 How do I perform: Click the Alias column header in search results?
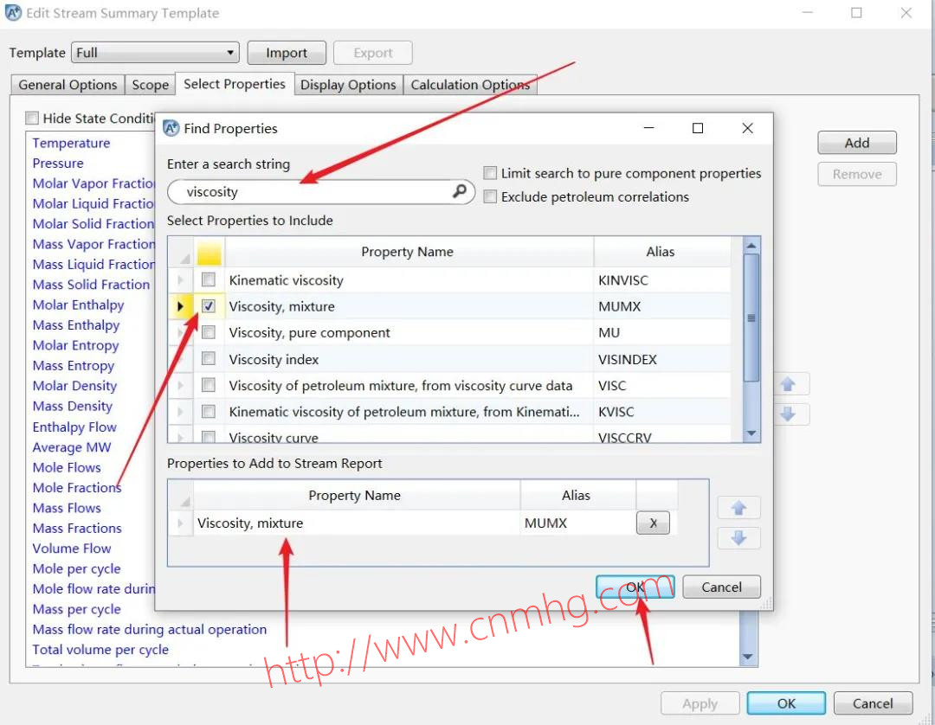pyautogui.click(x=661, y=252)
